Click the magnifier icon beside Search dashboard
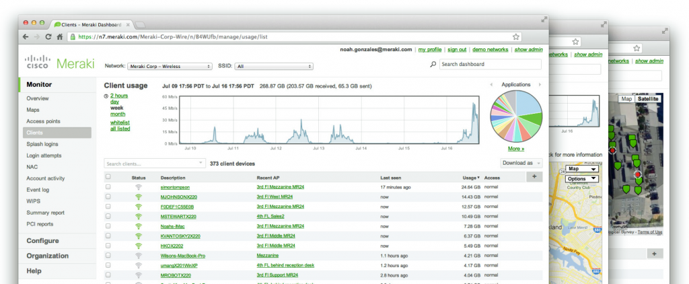This screenshot has width=689, height=284. pyautogui.click(x=433, y=65)
